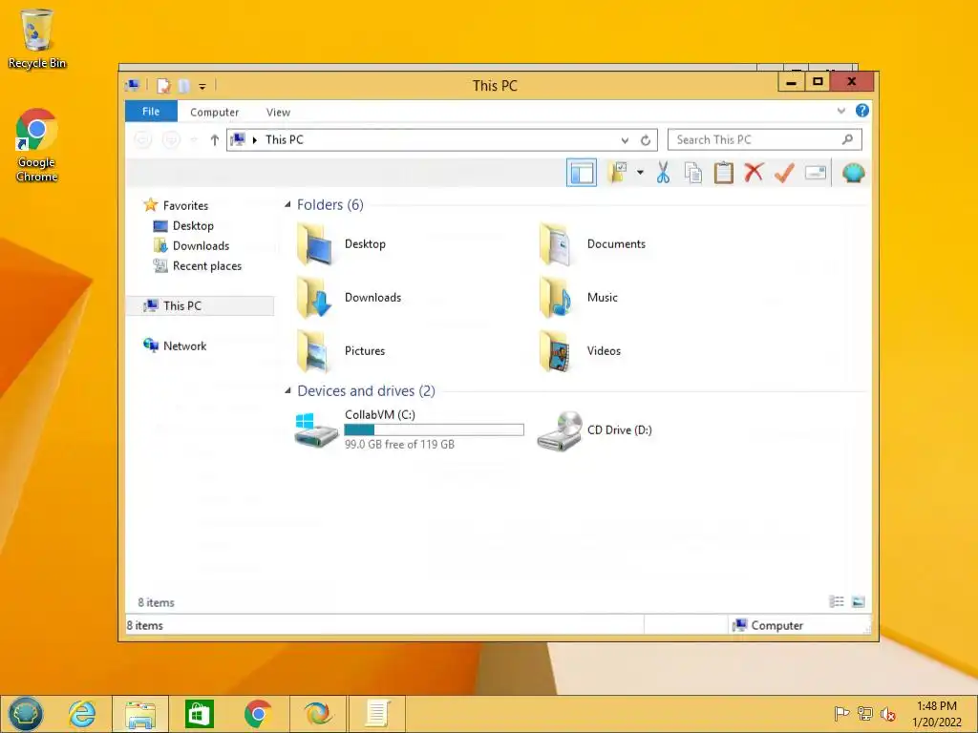The width and height of the screenshot is (978, 733).
Task: Click the red X Delete icon
Action: click(x=755, y=173)
